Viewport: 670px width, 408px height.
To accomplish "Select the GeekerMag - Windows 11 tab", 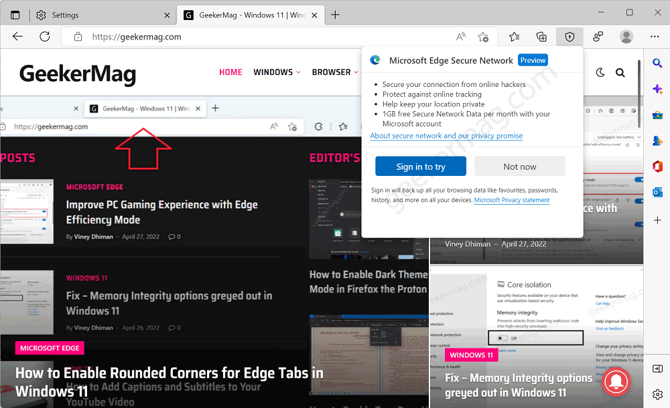I will [x=249, y=15].
